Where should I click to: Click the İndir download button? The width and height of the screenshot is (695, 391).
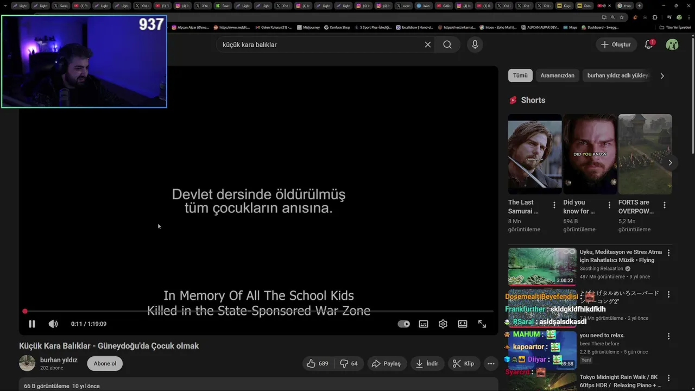tap(427, 363)
